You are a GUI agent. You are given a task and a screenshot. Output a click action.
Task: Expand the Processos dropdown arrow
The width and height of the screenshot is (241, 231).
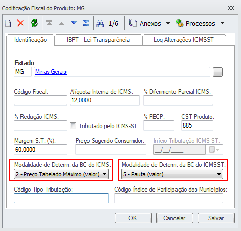pos(222,23)
